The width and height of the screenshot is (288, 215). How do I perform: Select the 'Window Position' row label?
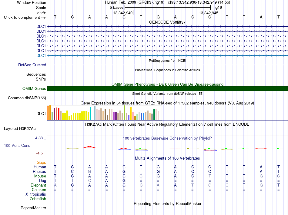[x=32, y=2]
